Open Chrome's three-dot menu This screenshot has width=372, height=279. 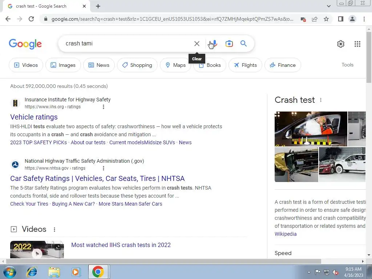click(x=364, y=19)
